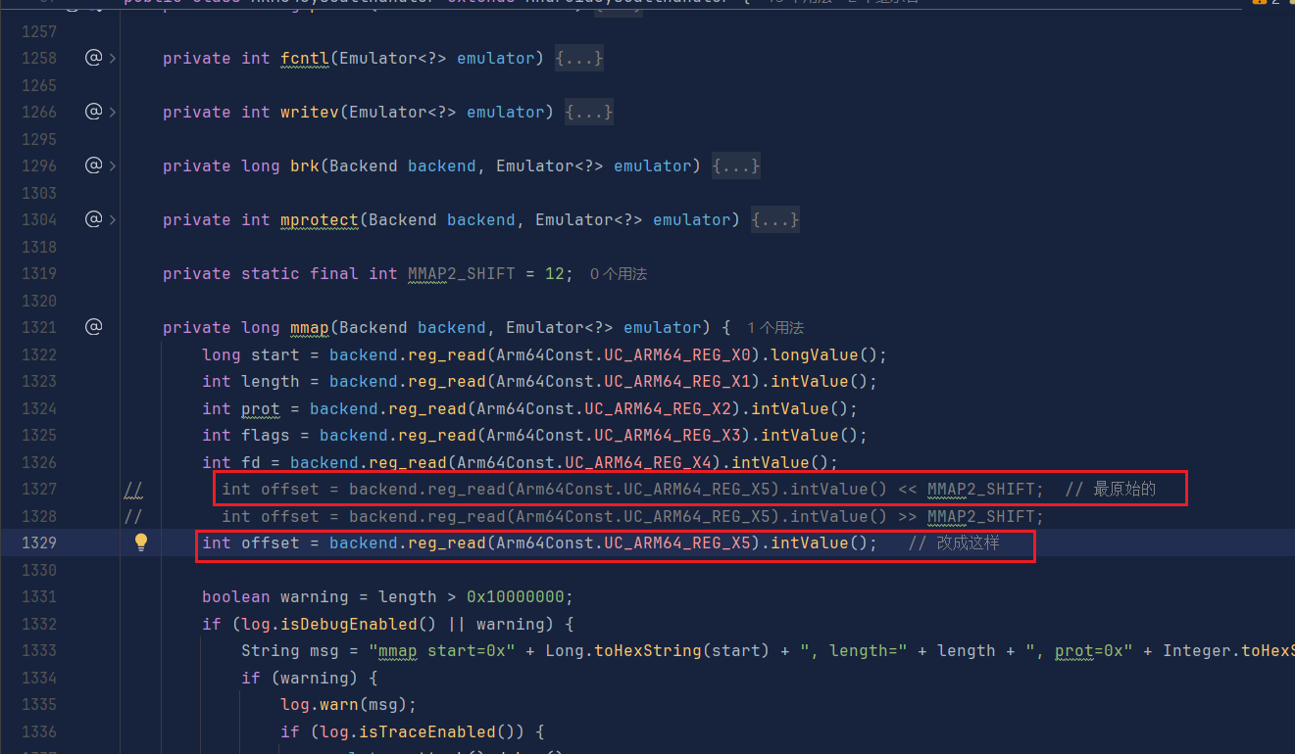Click the override gutter icon beside fcntl method
1295x754 pixels.
(x=94, y=58)
